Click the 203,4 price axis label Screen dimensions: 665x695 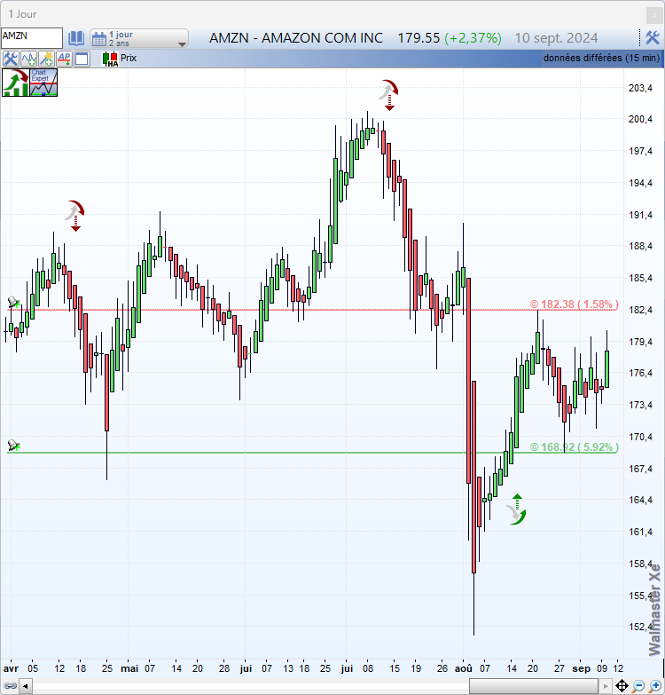[x=640, y=88]
